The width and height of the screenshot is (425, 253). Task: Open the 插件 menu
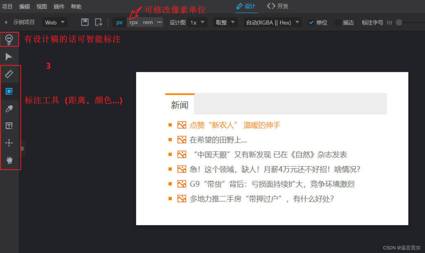(x=59, y=7)
